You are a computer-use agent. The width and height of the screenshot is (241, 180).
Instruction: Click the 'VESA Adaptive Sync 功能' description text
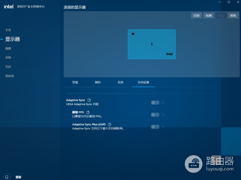pos(82,104)
